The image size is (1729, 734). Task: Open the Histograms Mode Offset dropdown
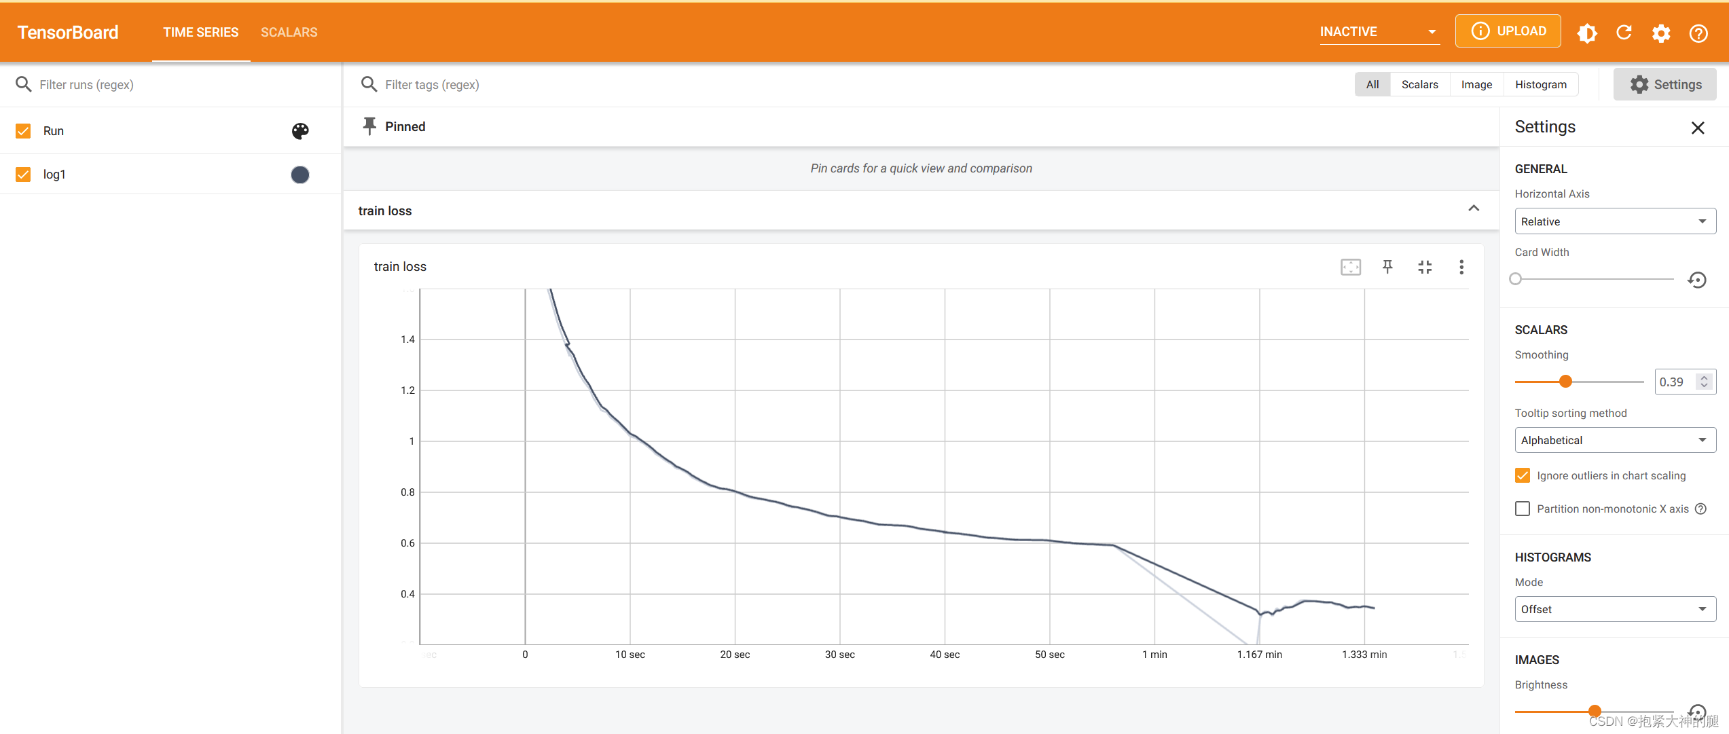1615,609
